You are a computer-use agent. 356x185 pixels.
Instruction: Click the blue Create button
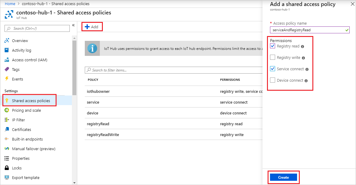click(283, 177)
